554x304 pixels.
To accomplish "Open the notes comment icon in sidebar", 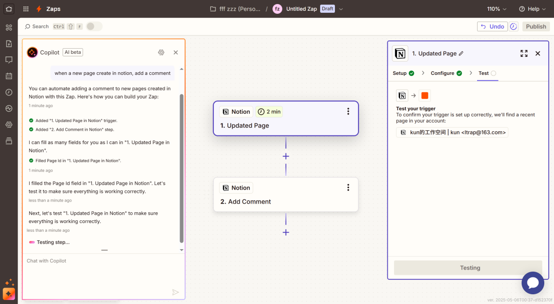I will pyautogui.click(x=9, y=59).
